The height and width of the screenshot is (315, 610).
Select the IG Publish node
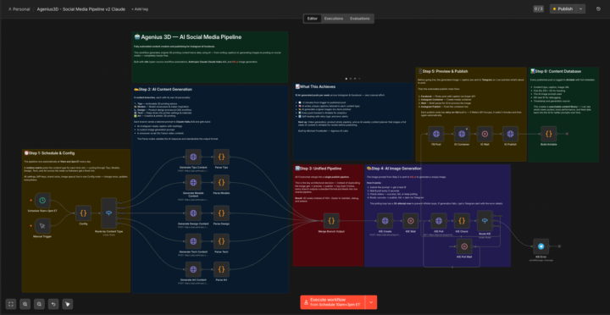click(x=510, y=134)
